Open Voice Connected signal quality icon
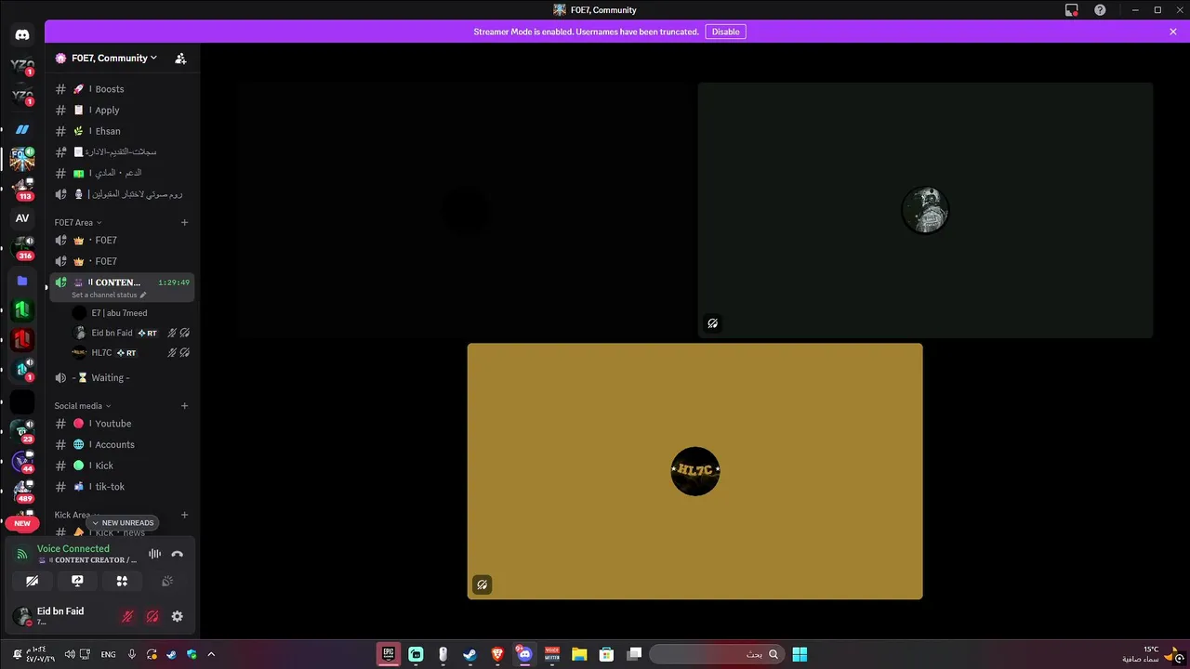The image size is (1190, 669). pos(22,554)
